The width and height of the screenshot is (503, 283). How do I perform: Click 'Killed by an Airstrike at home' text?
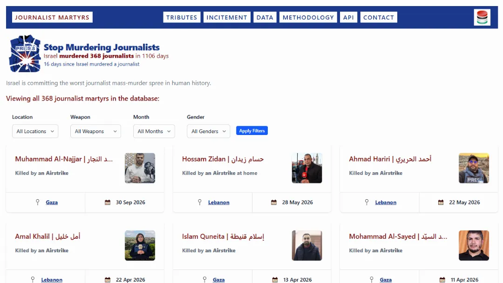pyautogui.click(x=220, y=173)
